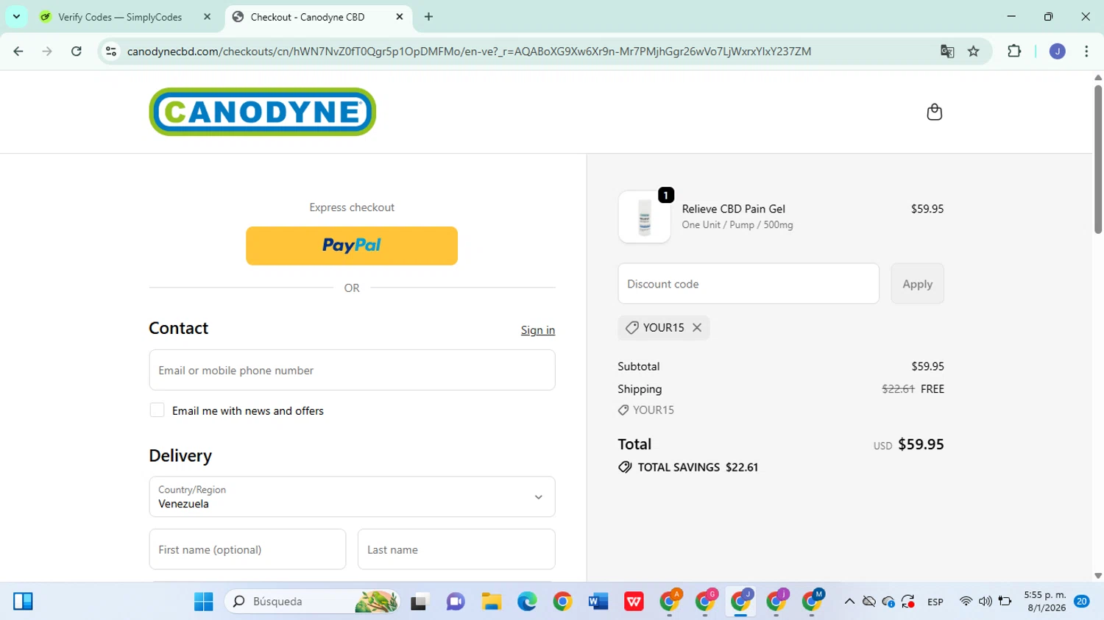Open the volume speaker tray icon

click(x=985, y=602)
